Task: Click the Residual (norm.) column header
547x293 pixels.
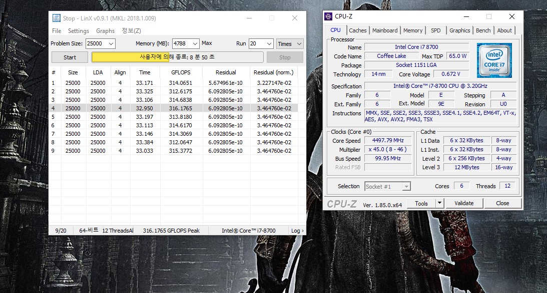Action: (x=273, y=72)
